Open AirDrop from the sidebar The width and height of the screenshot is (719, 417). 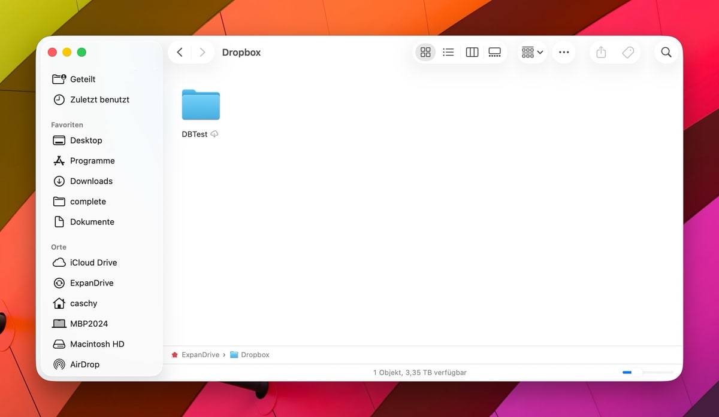(x=84, y=364)
